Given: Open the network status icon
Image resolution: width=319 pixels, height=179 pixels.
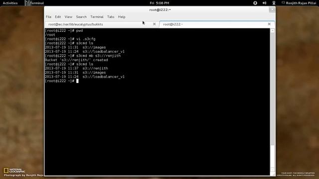Looking at the screenshot, I should [274, 3].
